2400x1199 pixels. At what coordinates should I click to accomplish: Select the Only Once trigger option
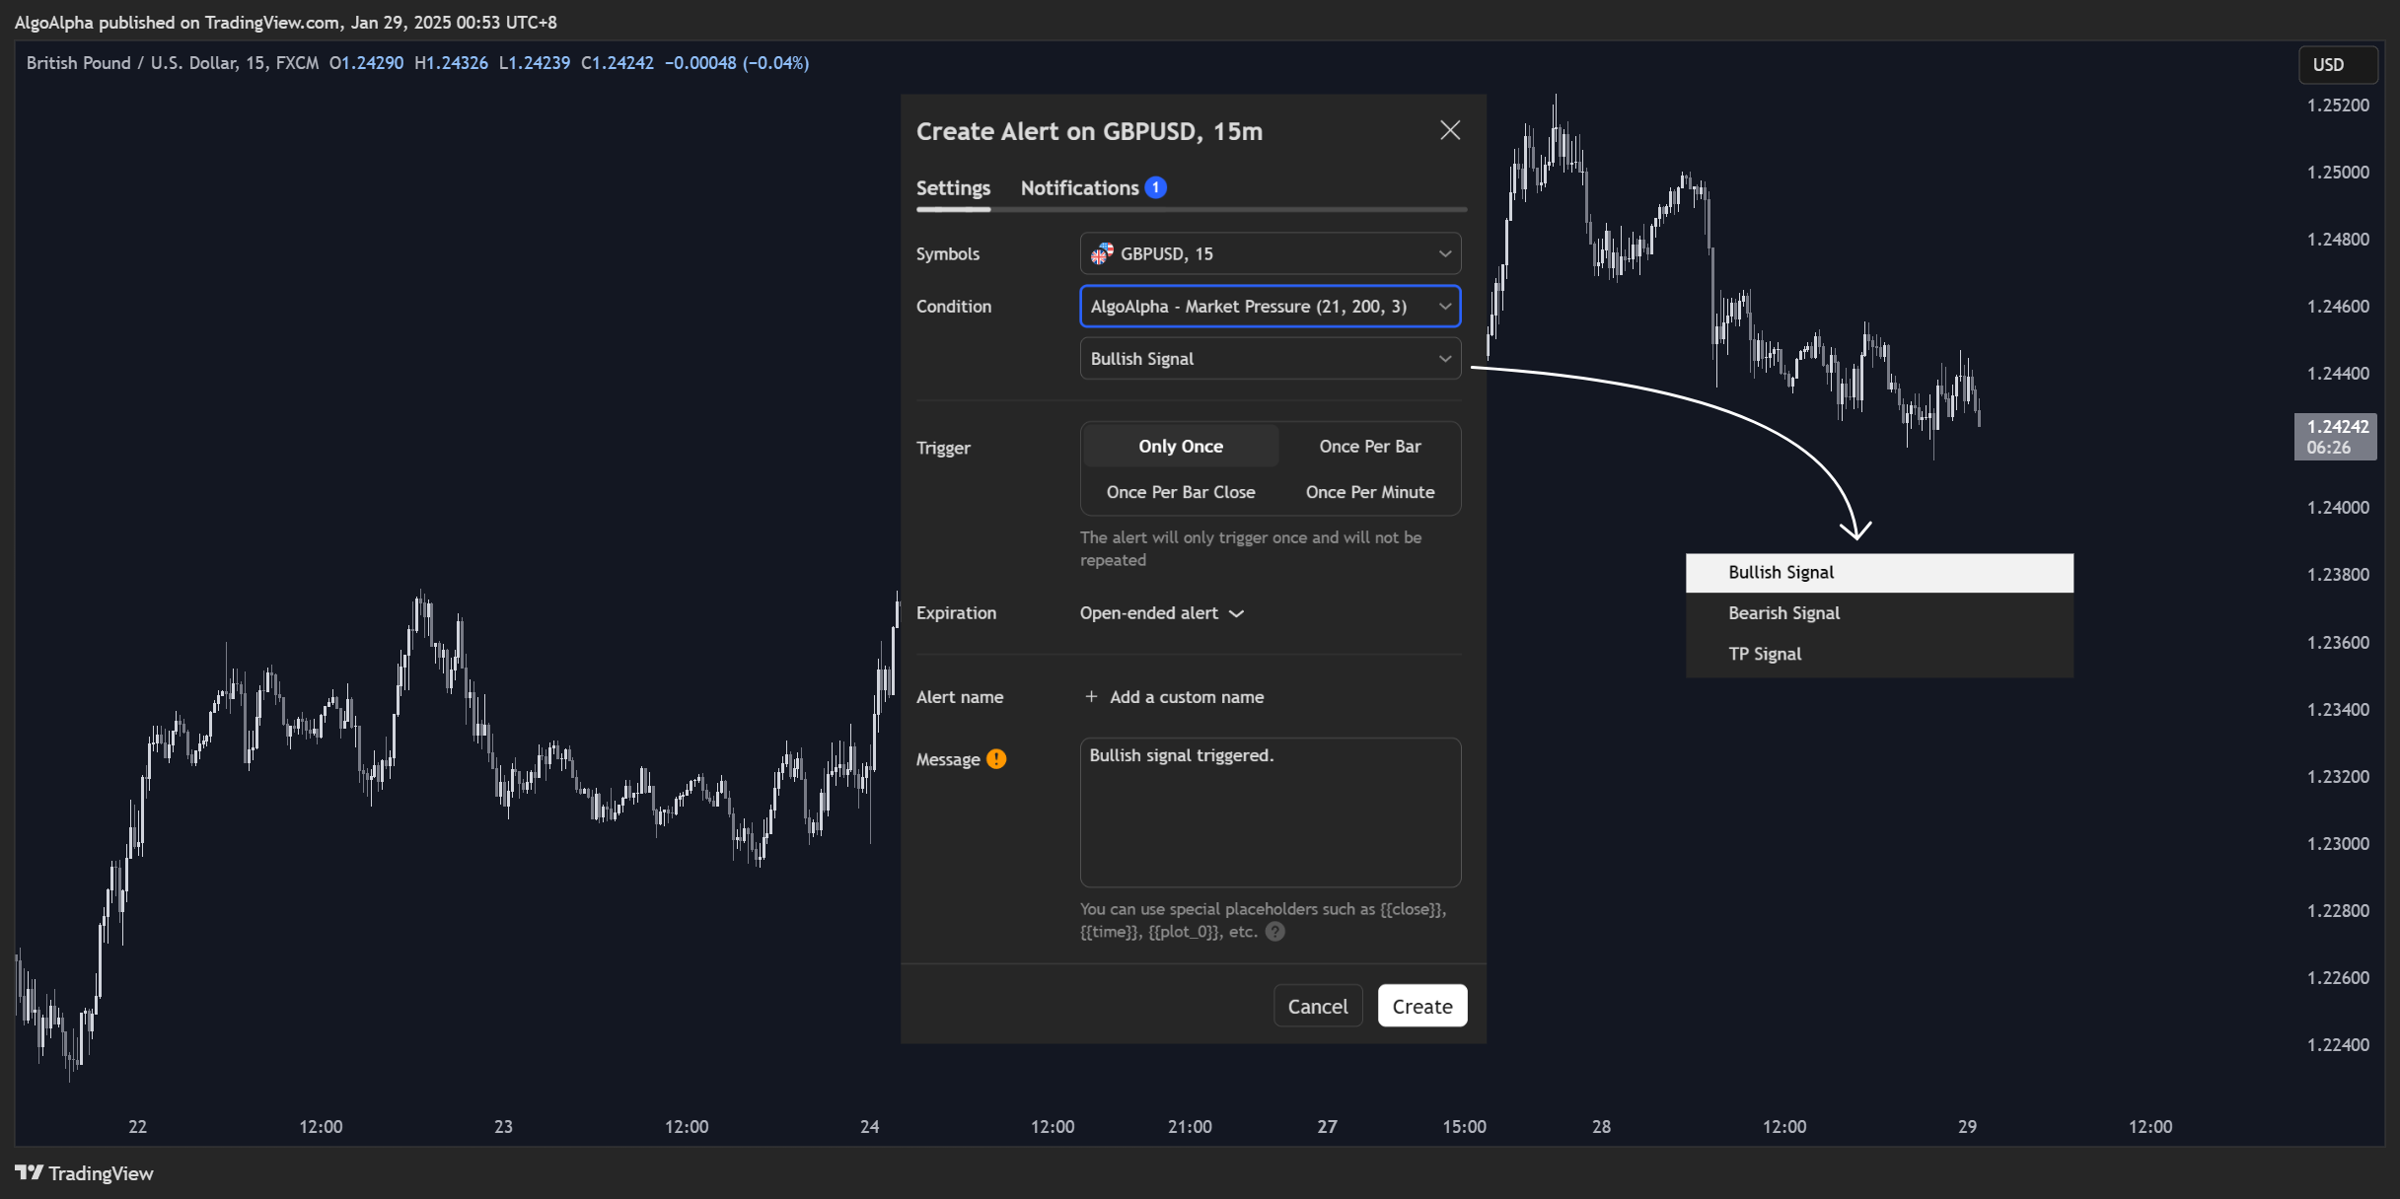pos(1181,447)
